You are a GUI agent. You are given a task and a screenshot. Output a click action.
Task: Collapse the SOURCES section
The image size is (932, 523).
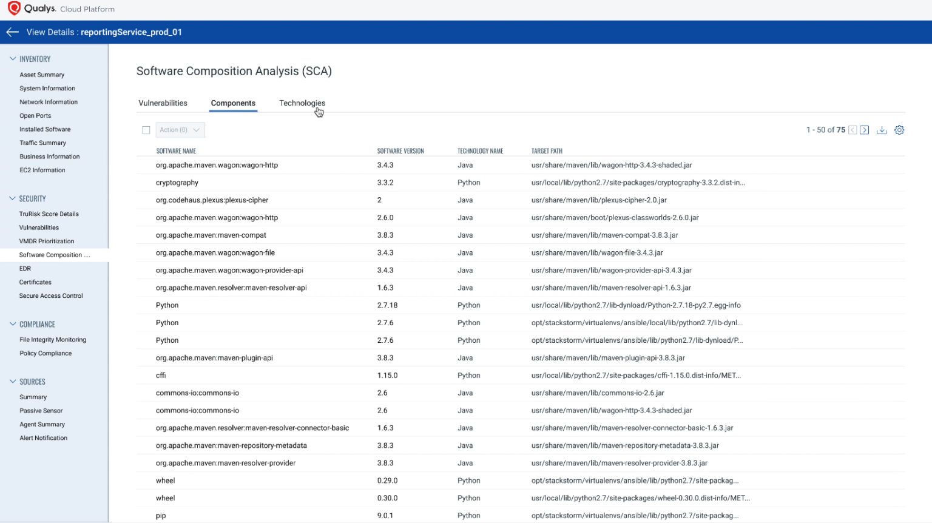click(x=12, y=381)
